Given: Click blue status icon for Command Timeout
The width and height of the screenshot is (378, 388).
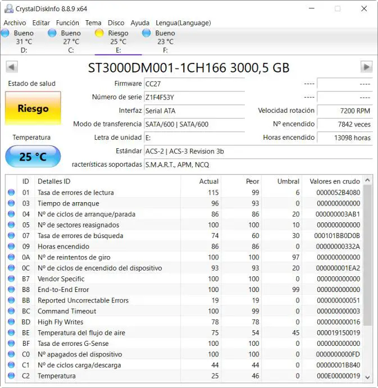Looking at the screenshot, I should click(11, 311).
